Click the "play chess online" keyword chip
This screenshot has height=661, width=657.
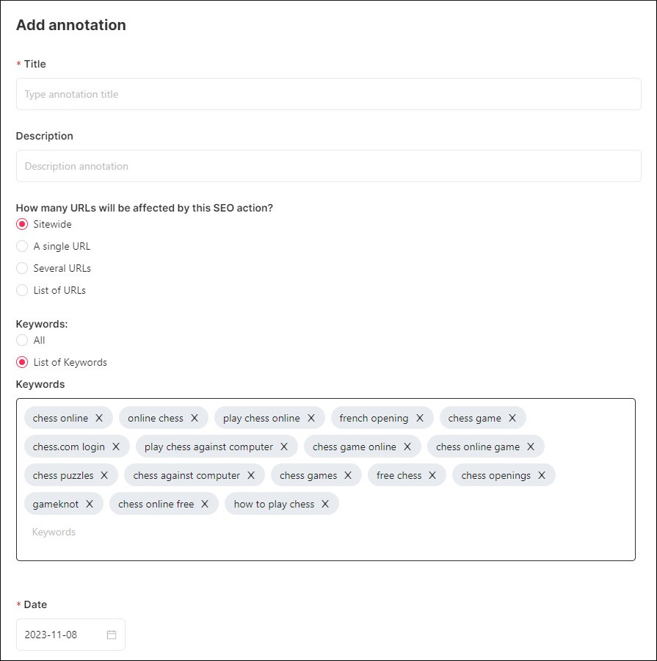tap(261, 418)
